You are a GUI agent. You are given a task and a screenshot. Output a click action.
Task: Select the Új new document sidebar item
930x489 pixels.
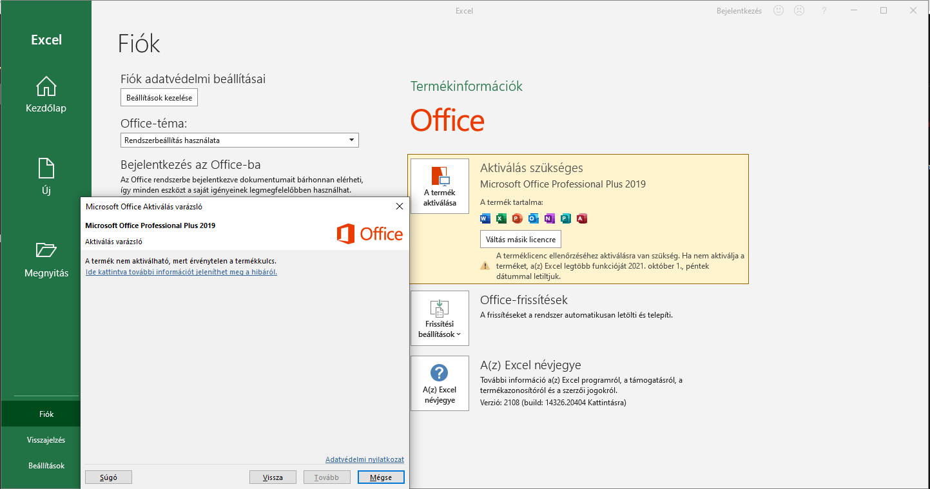tap(46, 177)
